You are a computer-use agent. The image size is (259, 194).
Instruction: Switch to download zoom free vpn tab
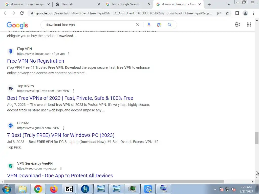[x=28, y=4]
